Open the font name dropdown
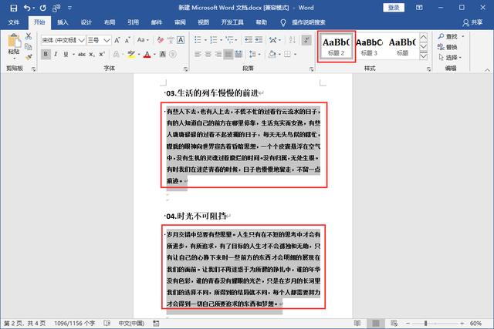Screen dimensions: 494x329 [81, 40]
